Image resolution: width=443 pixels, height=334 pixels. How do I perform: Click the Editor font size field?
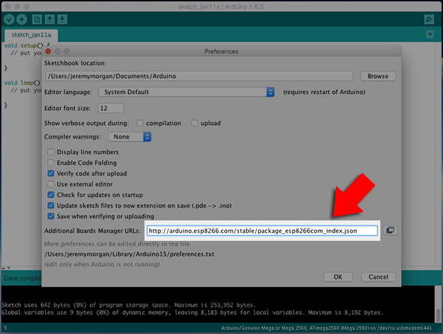pos(110,108)
